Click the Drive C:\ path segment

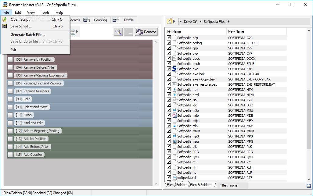191,22
